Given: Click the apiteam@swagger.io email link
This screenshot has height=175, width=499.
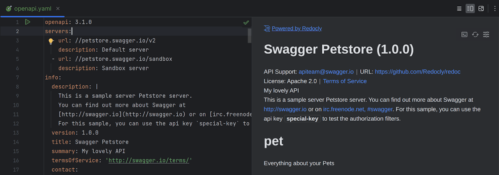Looking at the screenshot, I should click(x=326, y=72).
